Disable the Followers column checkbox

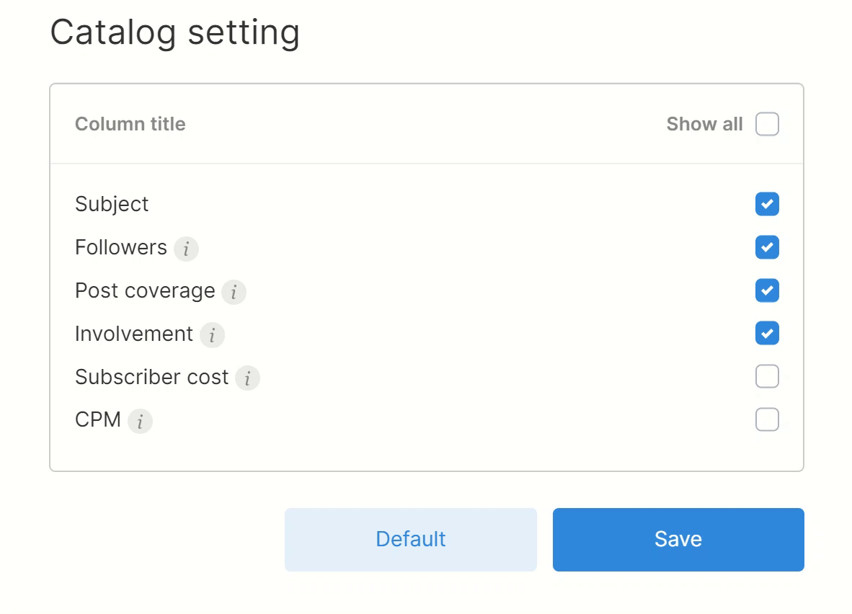pyautogui.click(x=767, y=247)
